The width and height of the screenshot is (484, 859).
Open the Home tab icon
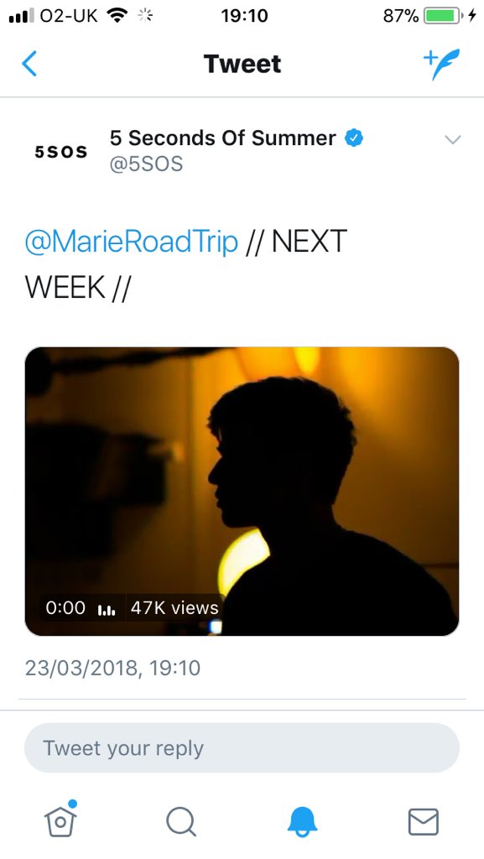point(60,820)
